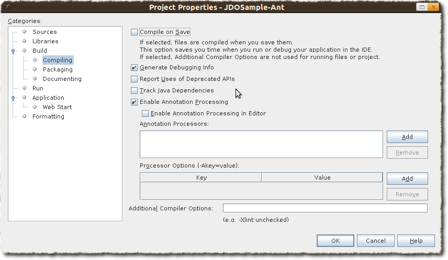The image size is (448, 260).
Task: Go to the Documenting category
Action: tap(62, 79)
